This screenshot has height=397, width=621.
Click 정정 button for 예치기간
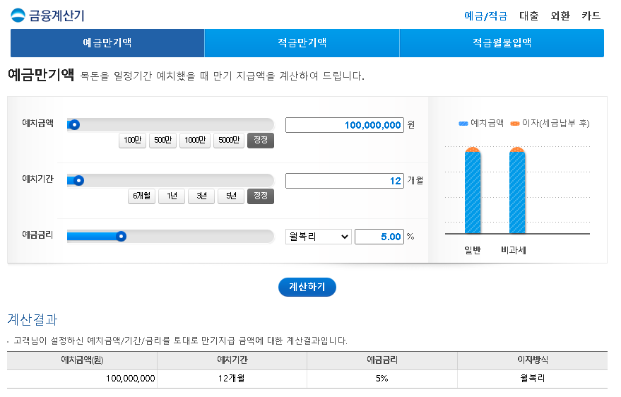261,196
